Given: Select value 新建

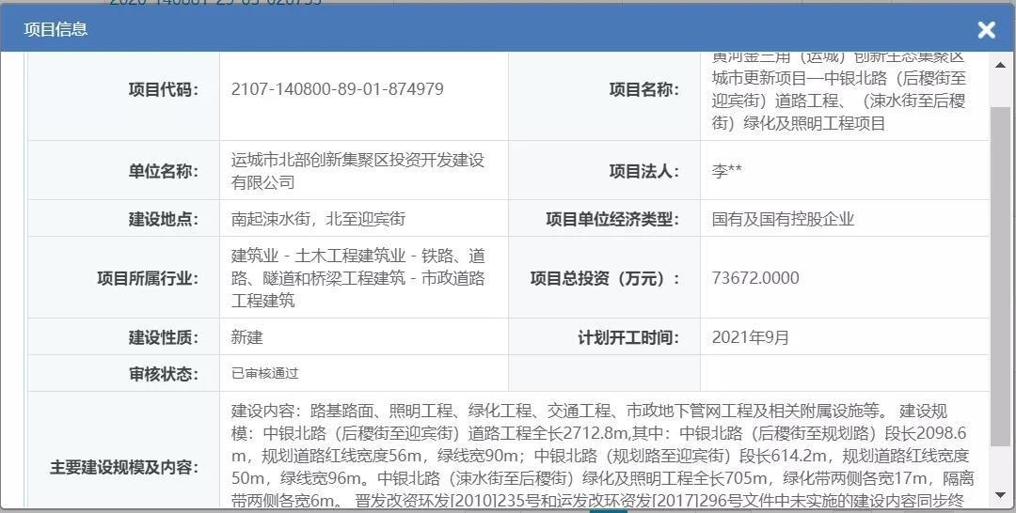Looking at the screenshot, I should 246,337.
